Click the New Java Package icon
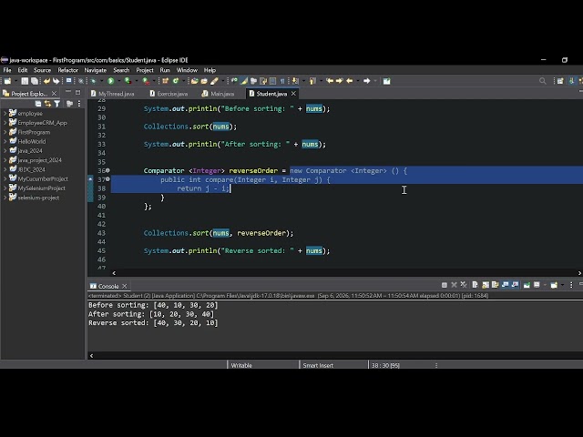583x437 pixels. click(x=166, y=81)
